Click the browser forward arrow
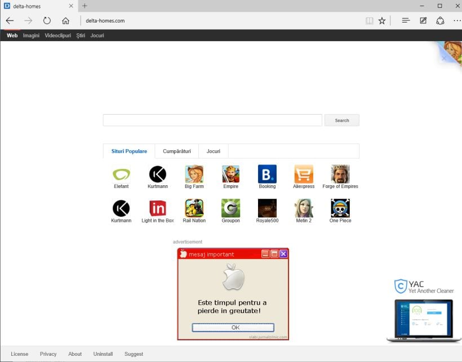The width and height of the screenshot is (462, 362). [x=28, y=21]
